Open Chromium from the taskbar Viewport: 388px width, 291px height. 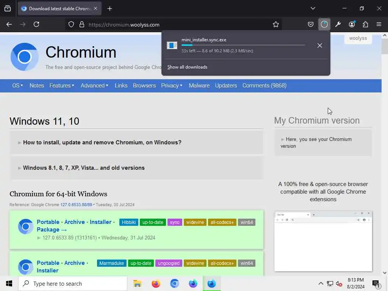coord(174,283)
